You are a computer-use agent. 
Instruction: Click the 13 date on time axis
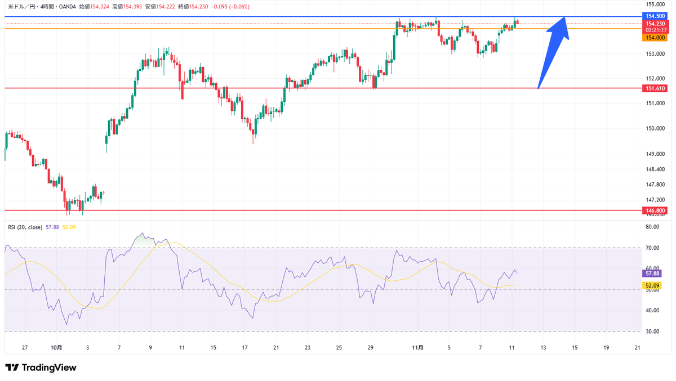tap(543, 348)
